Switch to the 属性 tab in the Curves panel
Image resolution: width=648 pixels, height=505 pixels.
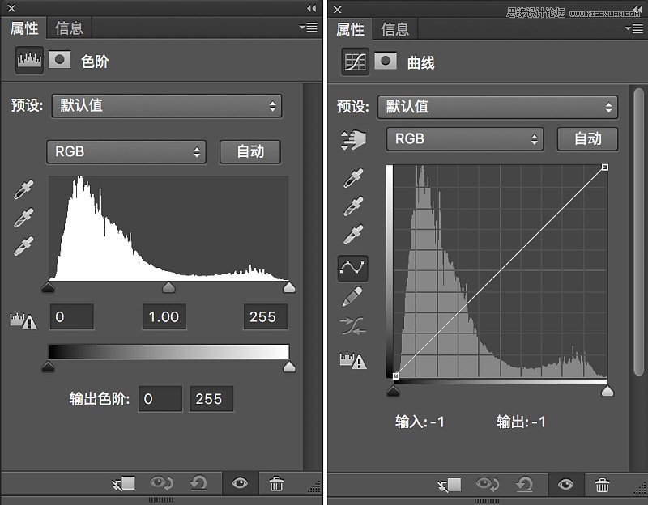point(350,28)
